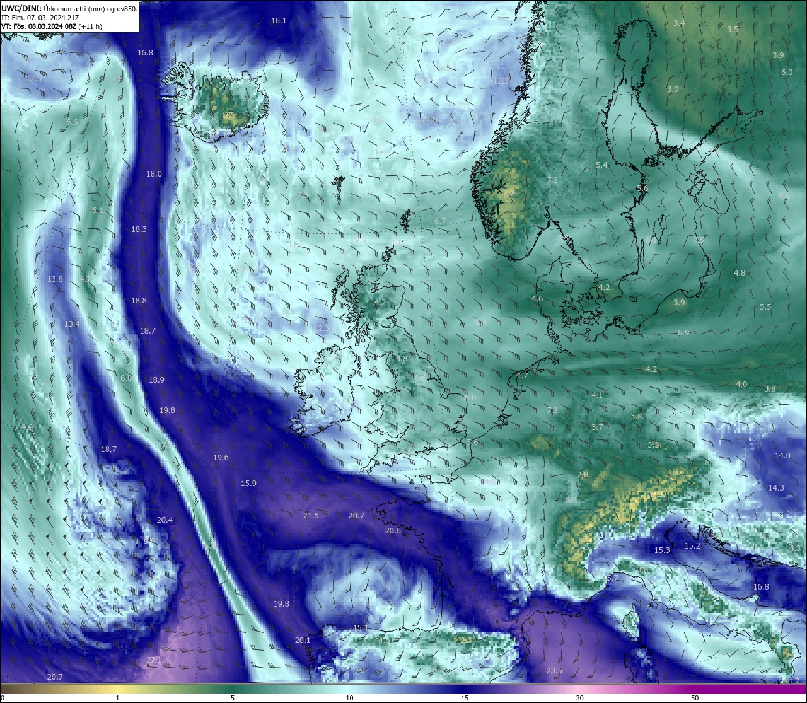Viewport: 807px width, 703px height.
Task: Click the 19.6 value label
Action: coord(221,458)
